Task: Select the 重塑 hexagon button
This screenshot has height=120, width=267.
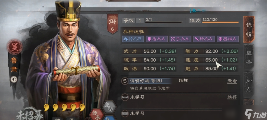Action: (109, 107)
